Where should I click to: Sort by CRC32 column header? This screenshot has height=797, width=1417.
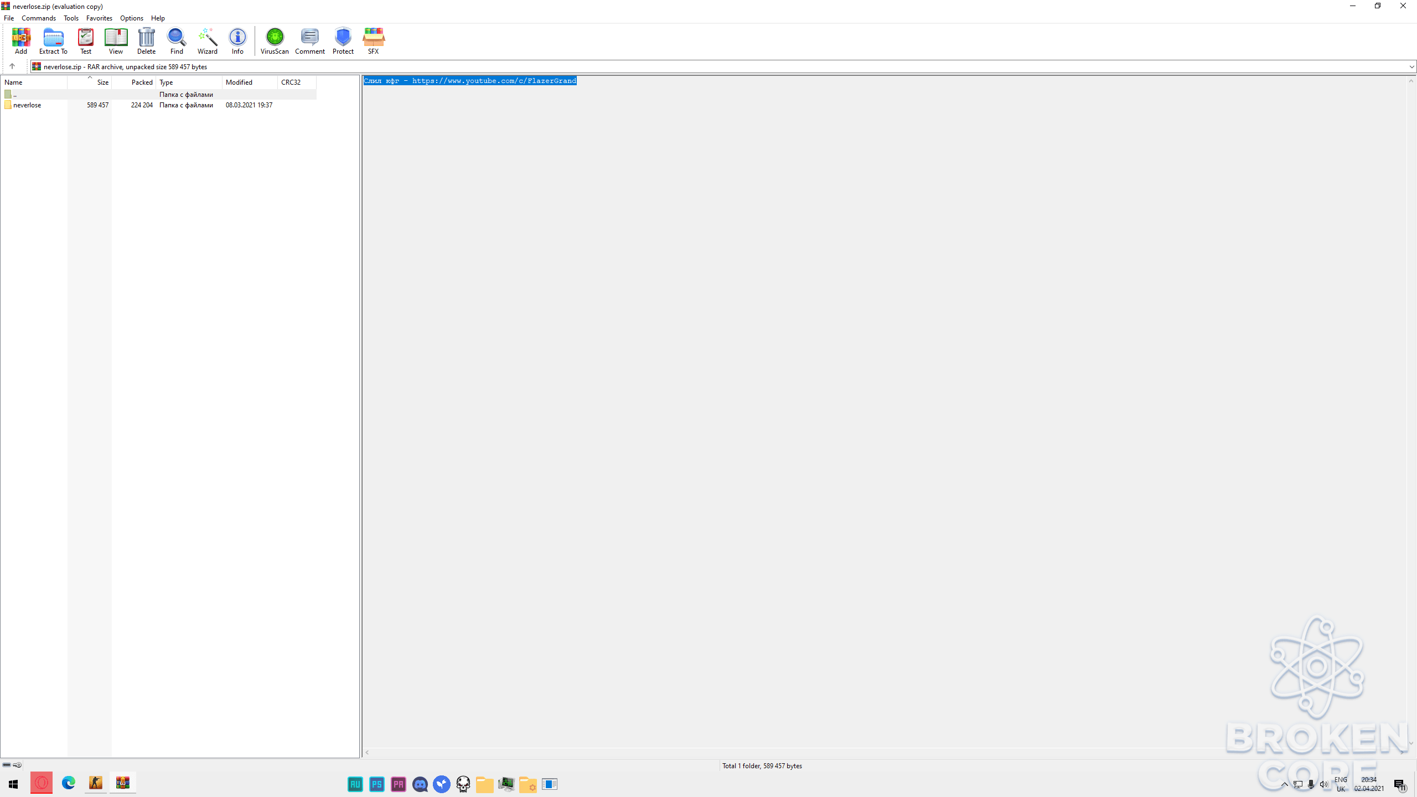[297, 82]
